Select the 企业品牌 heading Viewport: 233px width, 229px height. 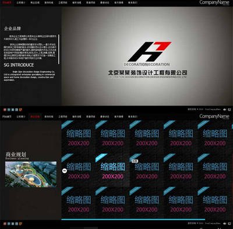[x=12, y=29]
